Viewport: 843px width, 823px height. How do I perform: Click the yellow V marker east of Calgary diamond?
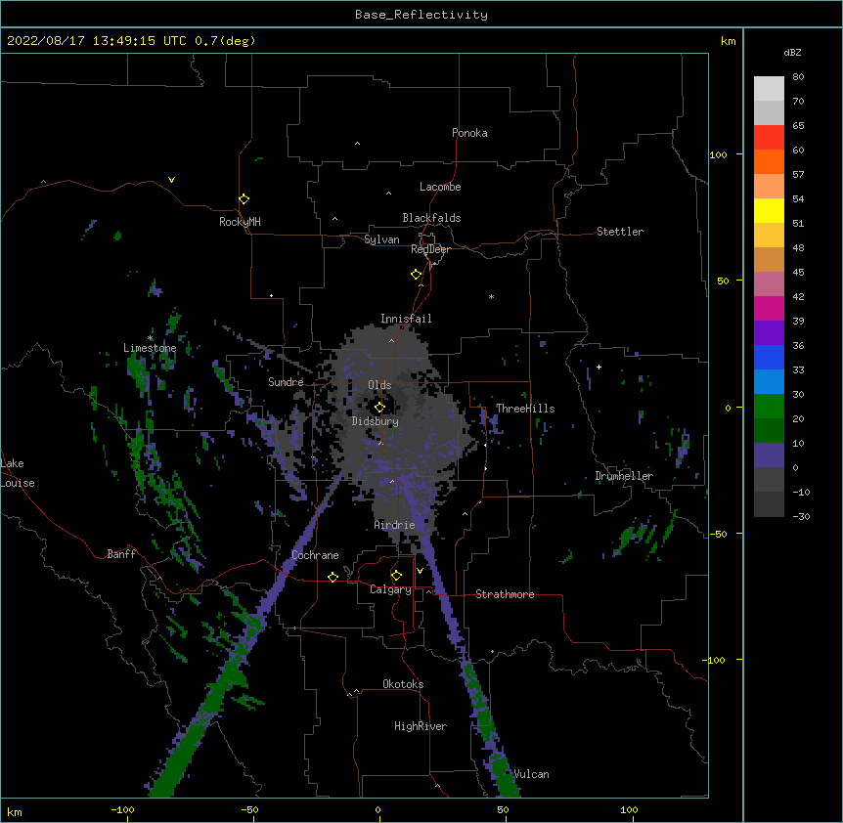pyautogui.click(x=420, y=571)
